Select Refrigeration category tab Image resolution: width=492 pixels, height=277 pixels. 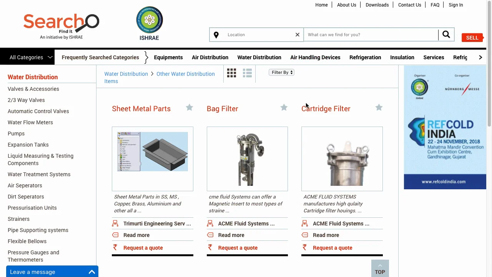click(x=365, y=57)
